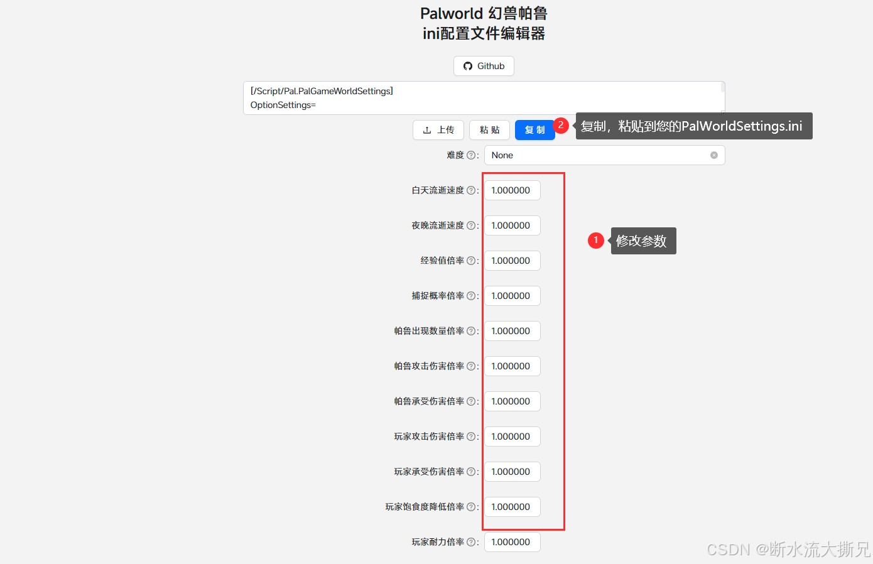The image size is (873, 564).
Task: Click the 经验值倍率 label text
Action: [x=442, y=261]
